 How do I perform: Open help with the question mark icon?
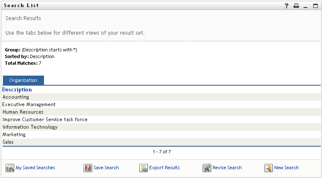click(287, 6)
